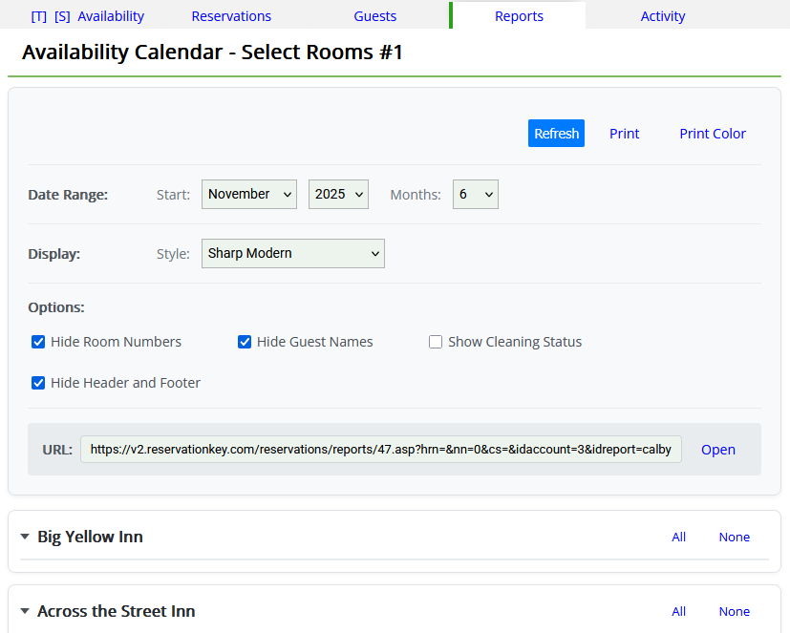Uncheck the Hide Guest Names option

(245, 342)
